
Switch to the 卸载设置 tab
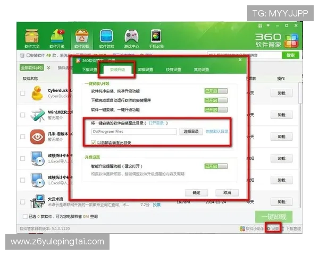146,70
